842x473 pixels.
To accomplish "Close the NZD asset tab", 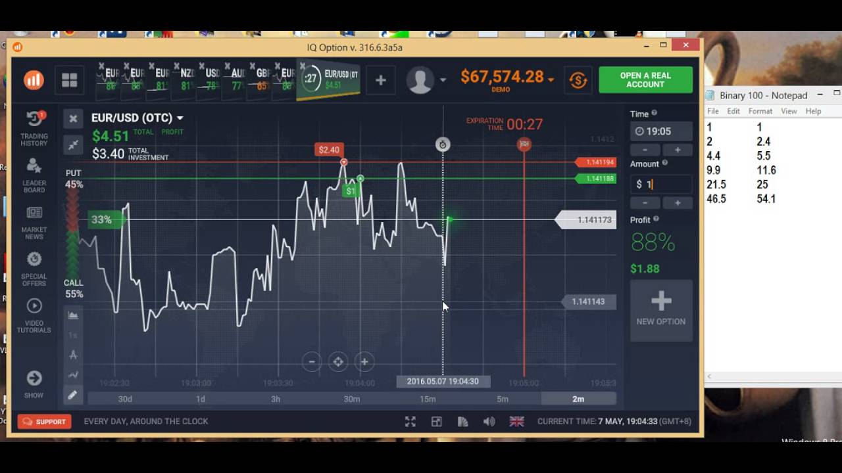I will pyautogui.click(x=176, y=66).
